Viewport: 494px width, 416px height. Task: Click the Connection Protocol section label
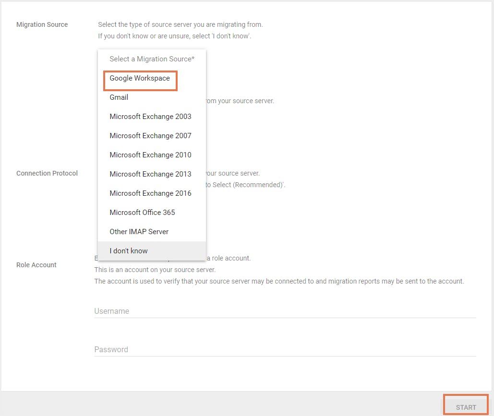coord(47,173)
